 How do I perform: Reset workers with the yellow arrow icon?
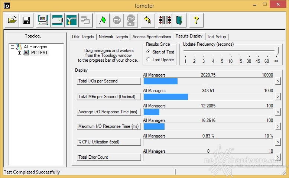(148, 20)
